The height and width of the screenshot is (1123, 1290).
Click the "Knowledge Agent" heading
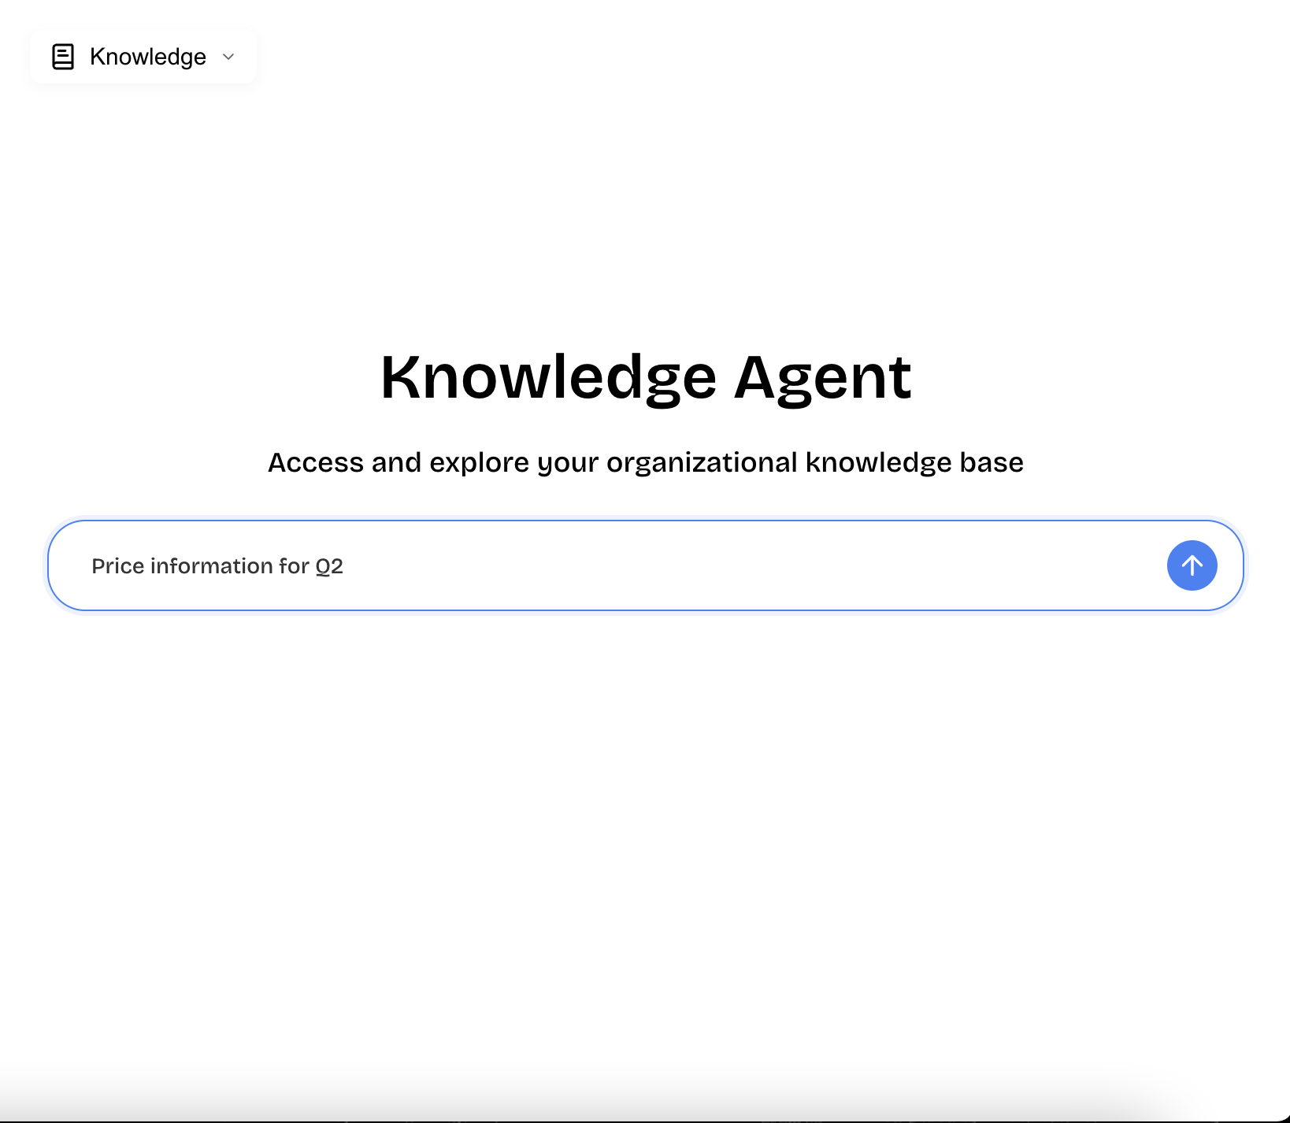tap(645, 377)
